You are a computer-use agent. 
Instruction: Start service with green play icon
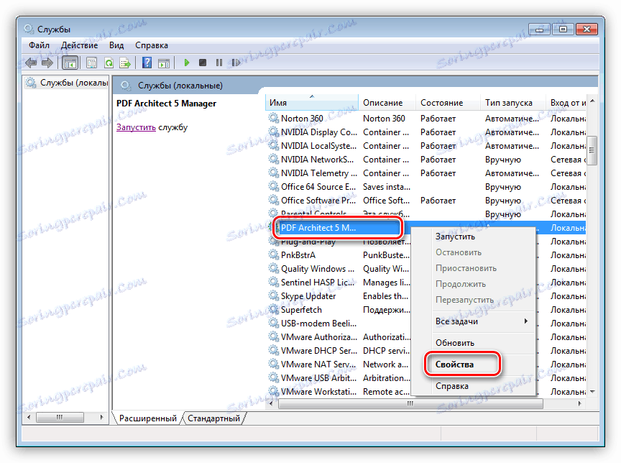[x=187, y=63]
